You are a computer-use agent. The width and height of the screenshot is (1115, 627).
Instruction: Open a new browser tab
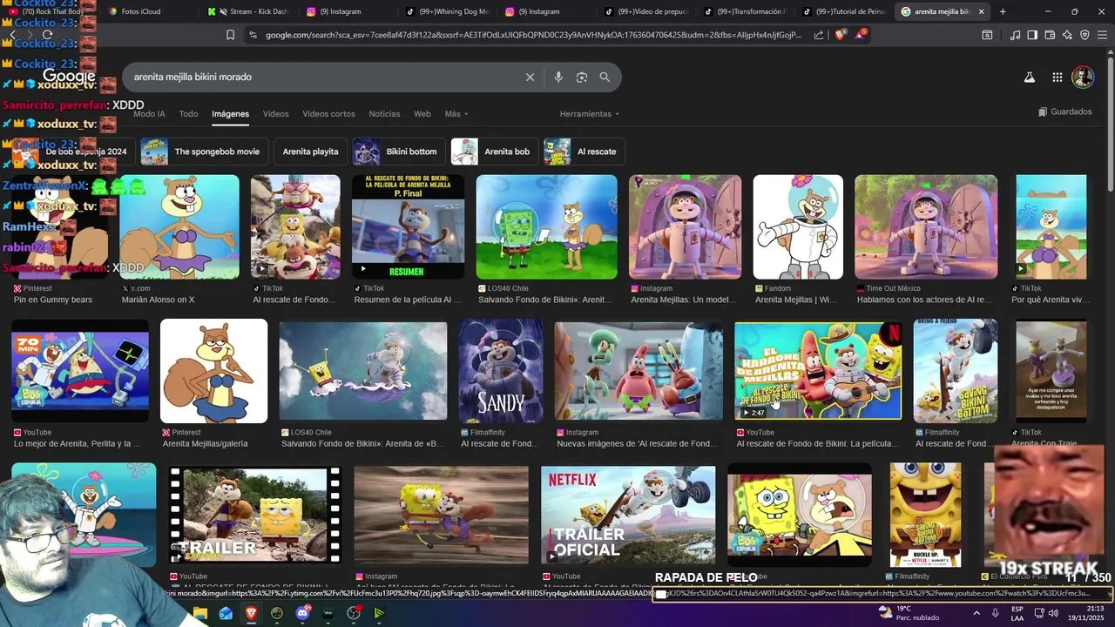(x=1003, y=11)
